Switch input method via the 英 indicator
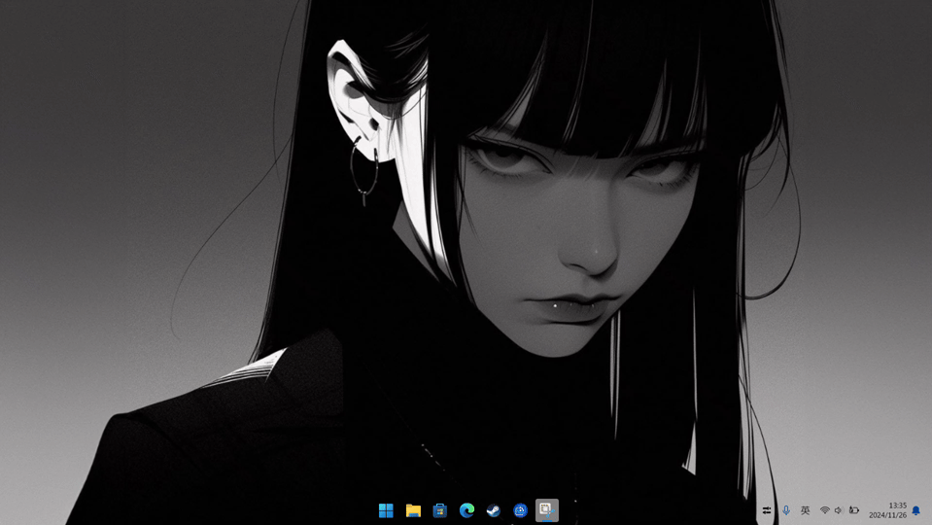932x525 pixels. pyautogui.click(x=805, y=510)
